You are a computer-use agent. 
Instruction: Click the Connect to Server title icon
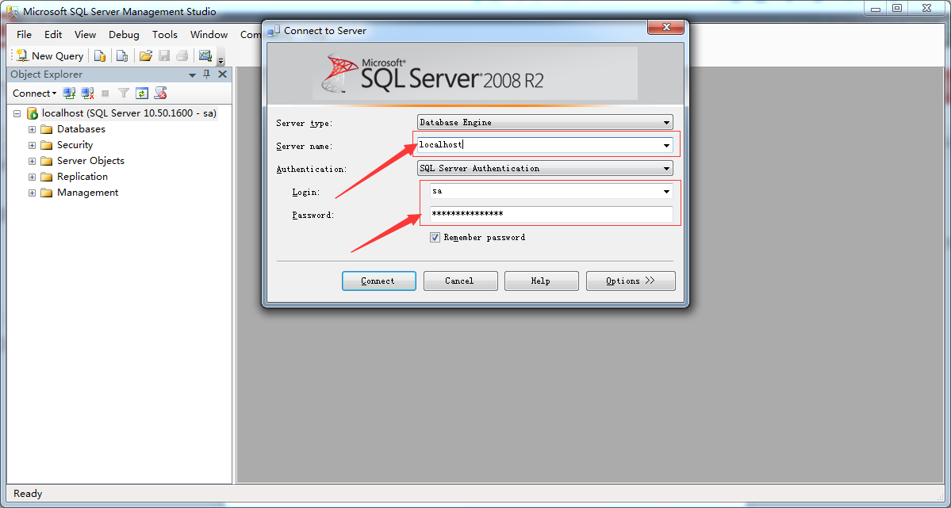click(274, 30)
